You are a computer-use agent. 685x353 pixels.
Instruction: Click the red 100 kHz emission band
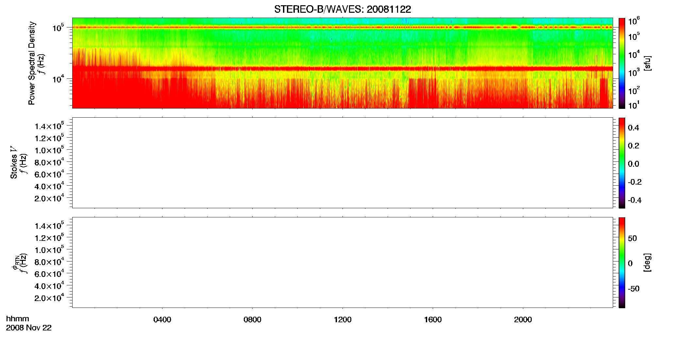click(x=342, y=27)
